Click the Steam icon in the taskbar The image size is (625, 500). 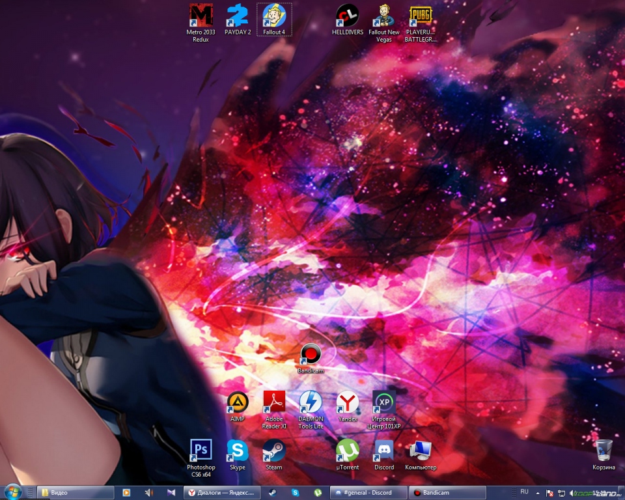click(x=273, y=493)
